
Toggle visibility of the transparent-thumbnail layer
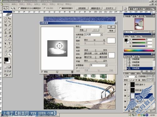point(125,96)
